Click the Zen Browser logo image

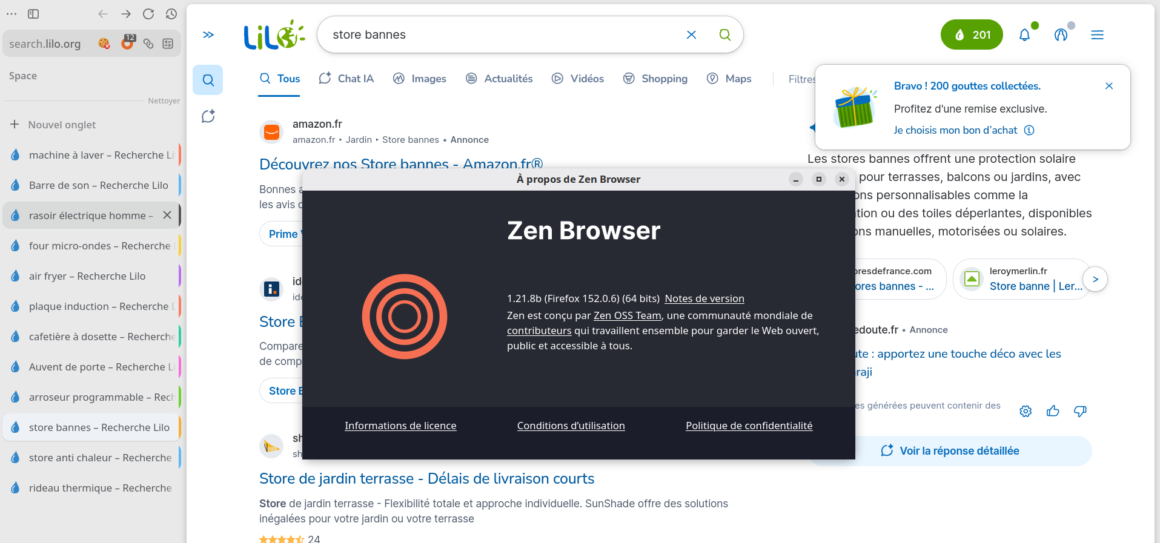pyautogui.click(x=404, y=317)
